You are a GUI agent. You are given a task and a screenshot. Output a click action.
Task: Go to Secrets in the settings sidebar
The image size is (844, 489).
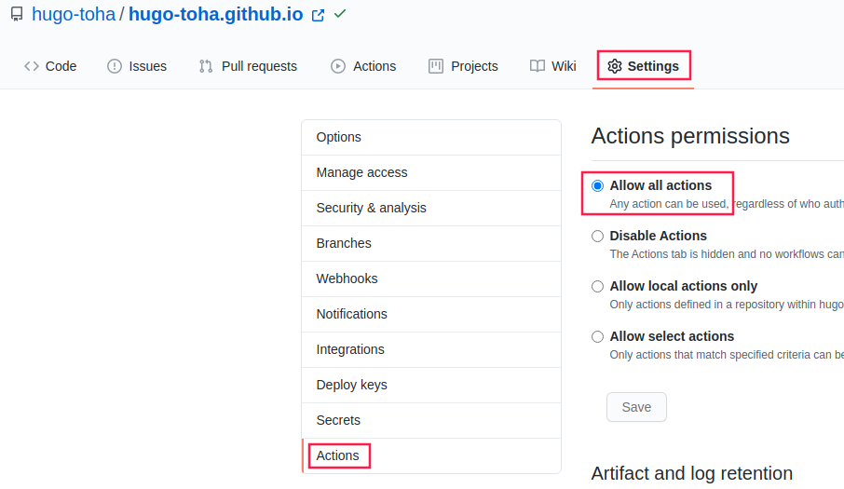click(338, 420)
